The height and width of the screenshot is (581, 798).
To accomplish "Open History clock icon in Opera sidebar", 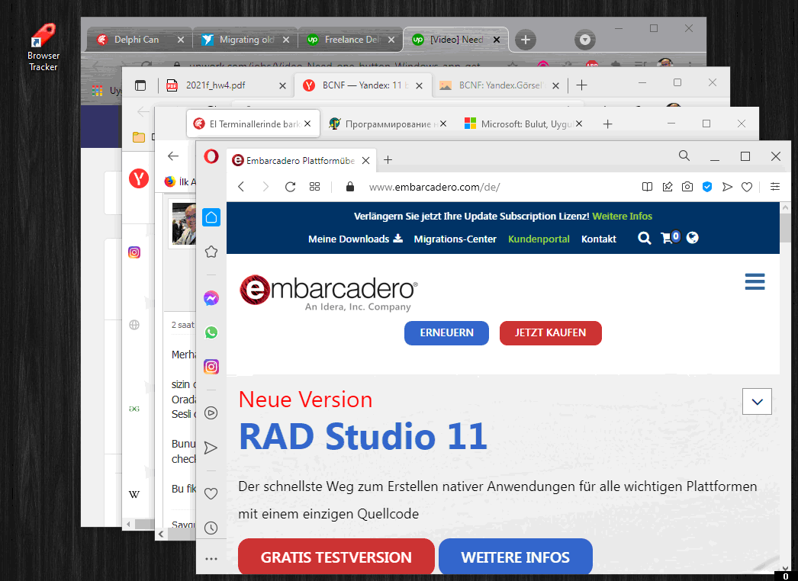I will pyautogui.click(x=211, y=528).
